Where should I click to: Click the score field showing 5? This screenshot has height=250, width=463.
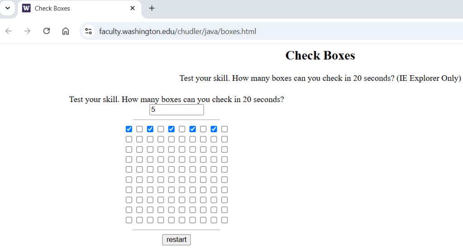[x=177, y=110]
